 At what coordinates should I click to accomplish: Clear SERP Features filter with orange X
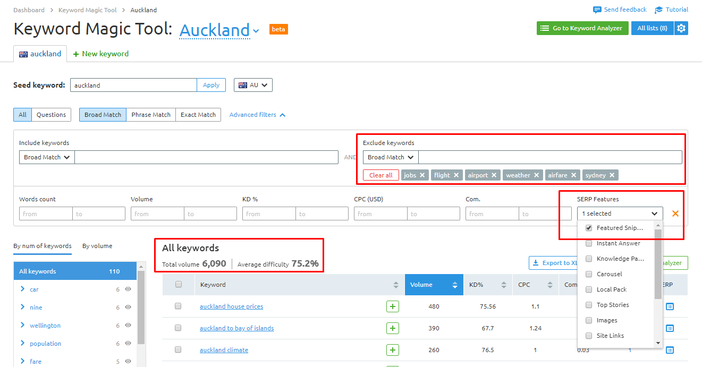(675, 214)
